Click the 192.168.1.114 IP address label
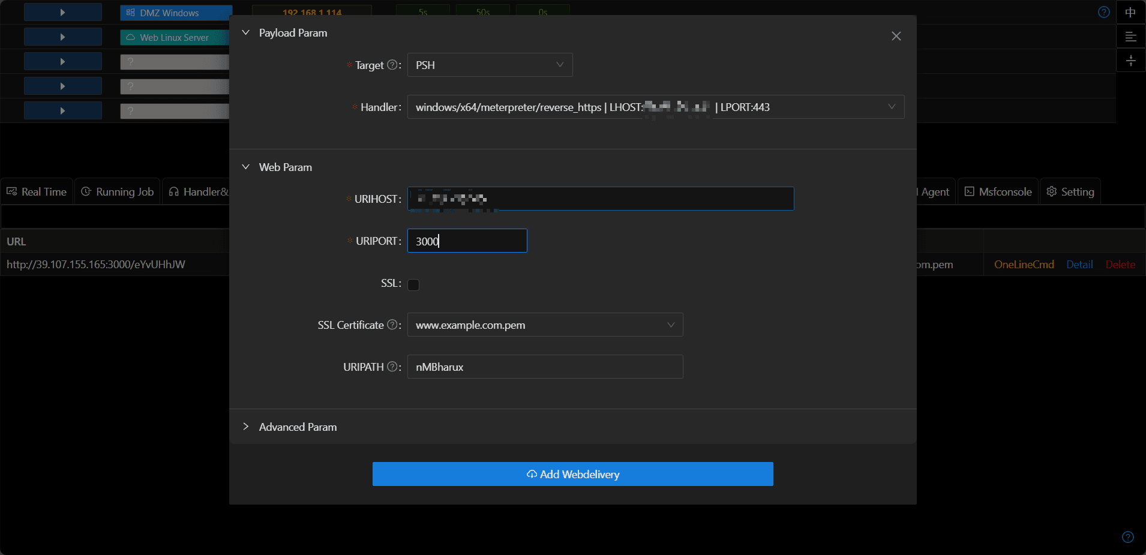Viewport: 1146px width, 555px height. pyautogui.click(x=312, y=11)
